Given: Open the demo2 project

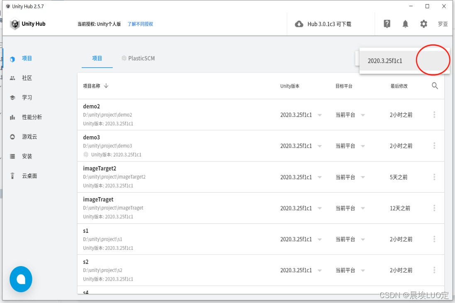Looking at the screenshot, I should pos(91,106).
